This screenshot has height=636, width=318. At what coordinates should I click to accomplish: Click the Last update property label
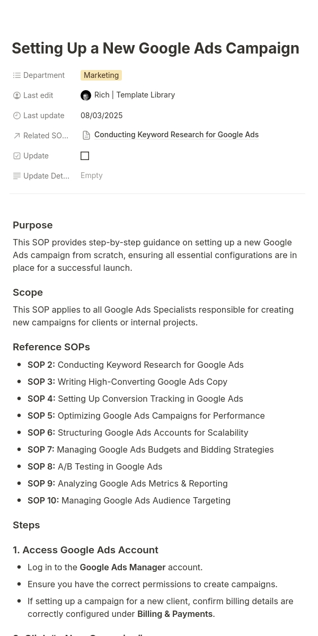coord(44,116)
